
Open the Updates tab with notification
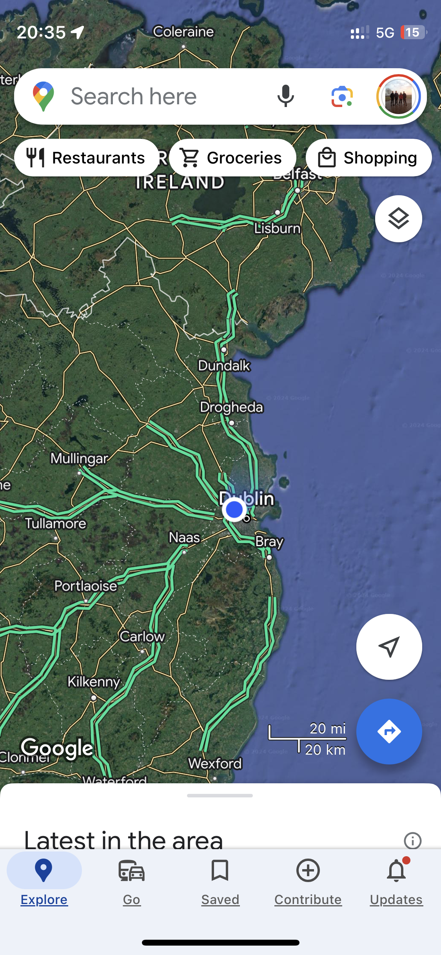[396, 882]
